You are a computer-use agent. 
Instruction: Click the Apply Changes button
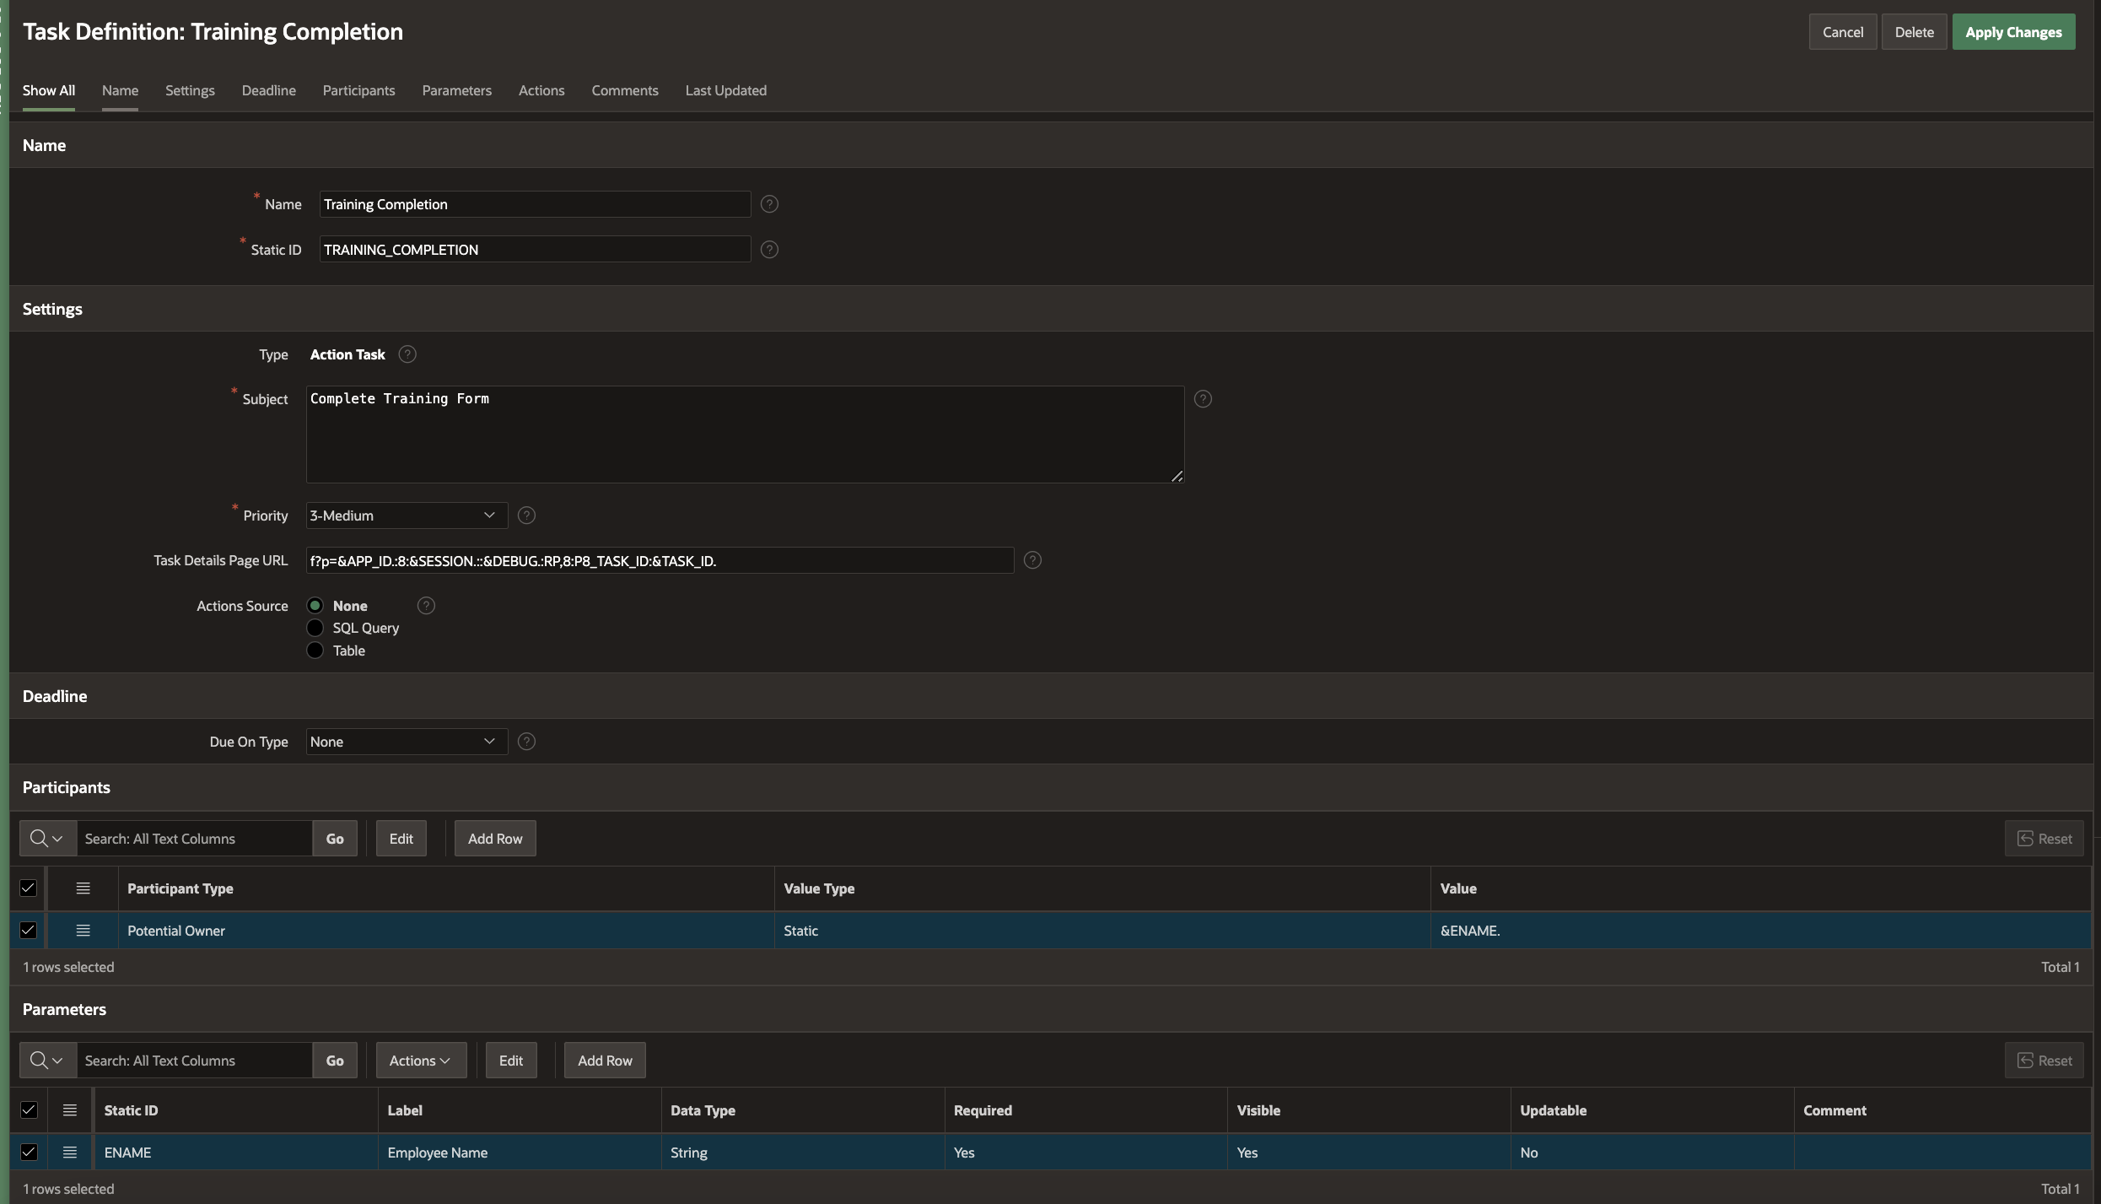point(2012,32)
